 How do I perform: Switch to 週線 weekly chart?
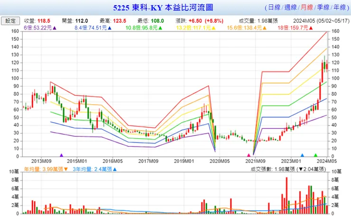click(x=291, y=8)
